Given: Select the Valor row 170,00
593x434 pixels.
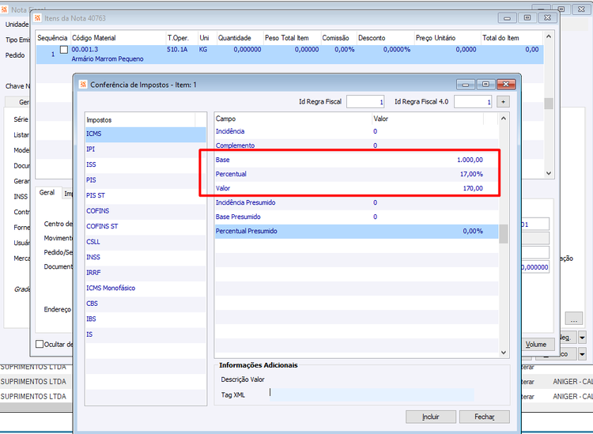Looking at the screenshot, I should coord(357,188).
